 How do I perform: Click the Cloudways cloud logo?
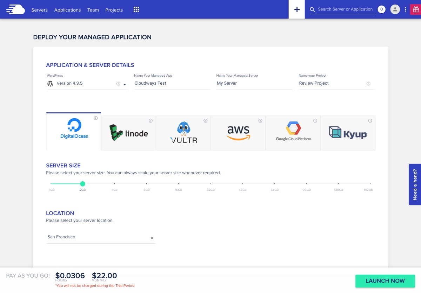click(x=15, y=9)
